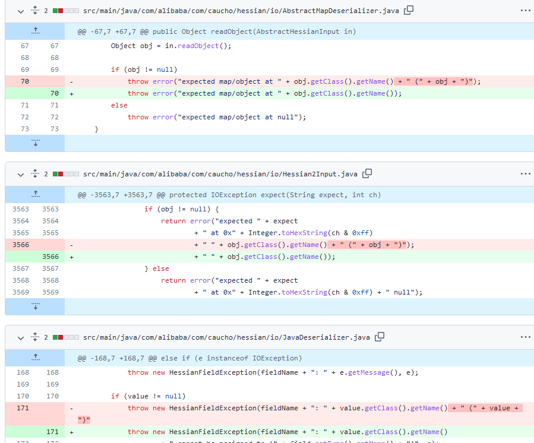
Task: Open file link AbstractMapDeserializer.java
Action: click(241, 11)
